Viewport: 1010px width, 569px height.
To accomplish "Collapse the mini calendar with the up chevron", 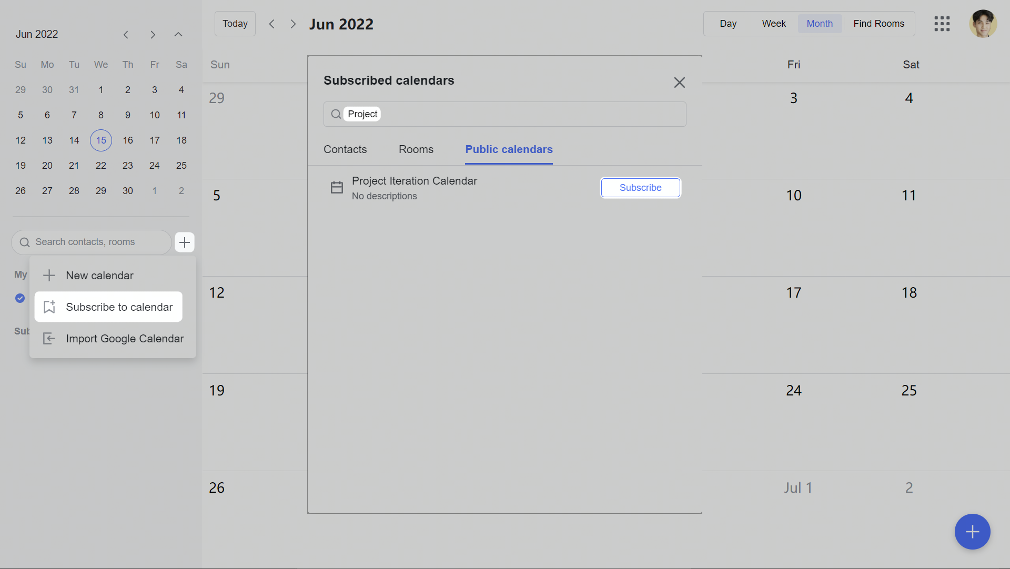I will pyautogui.click(x=178, y=35).
